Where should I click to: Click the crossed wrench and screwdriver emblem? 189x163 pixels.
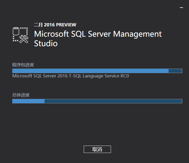coord(24,39)
